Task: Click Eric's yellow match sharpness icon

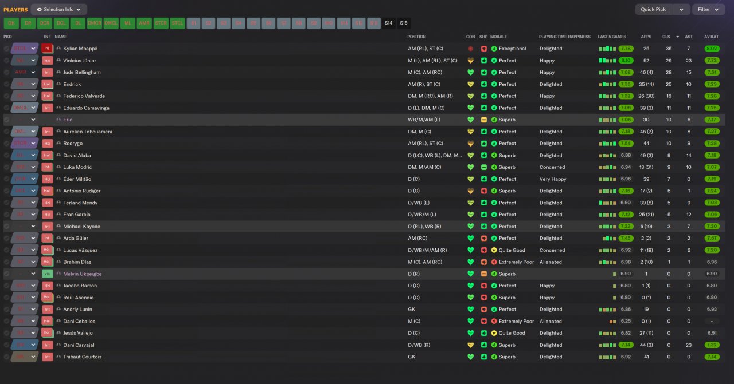Action: point(483,120)
